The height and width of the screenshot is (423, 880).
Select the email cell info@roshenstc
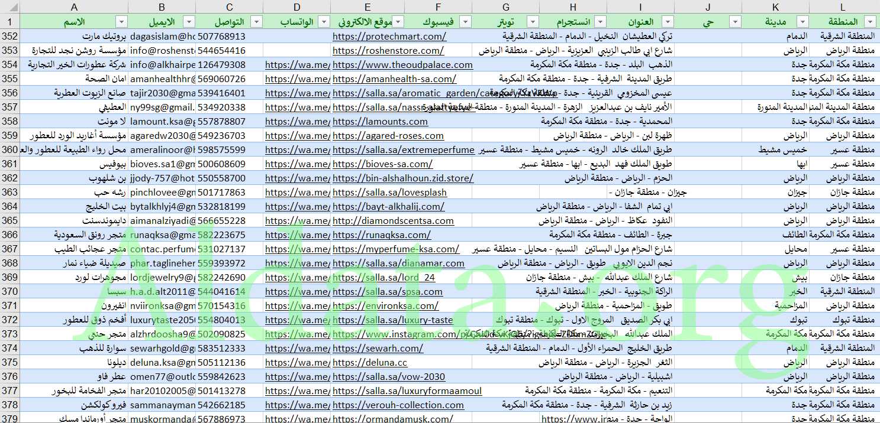(163, 50)
